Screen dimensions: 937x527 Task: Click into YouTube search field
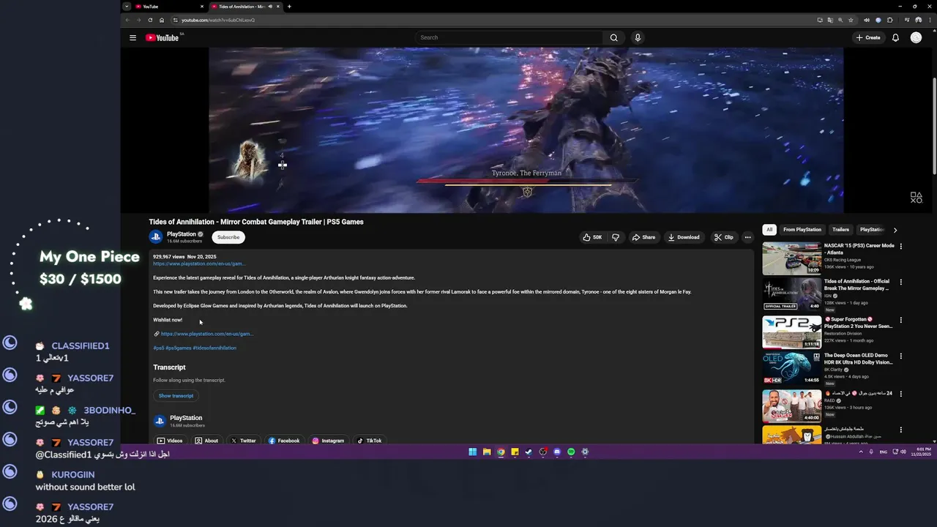tap(510, 37)
